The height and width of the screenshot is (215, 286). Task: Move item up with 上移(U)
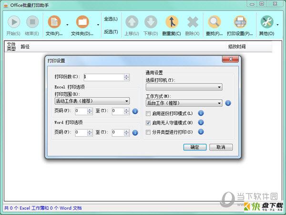tap(132, 22)
